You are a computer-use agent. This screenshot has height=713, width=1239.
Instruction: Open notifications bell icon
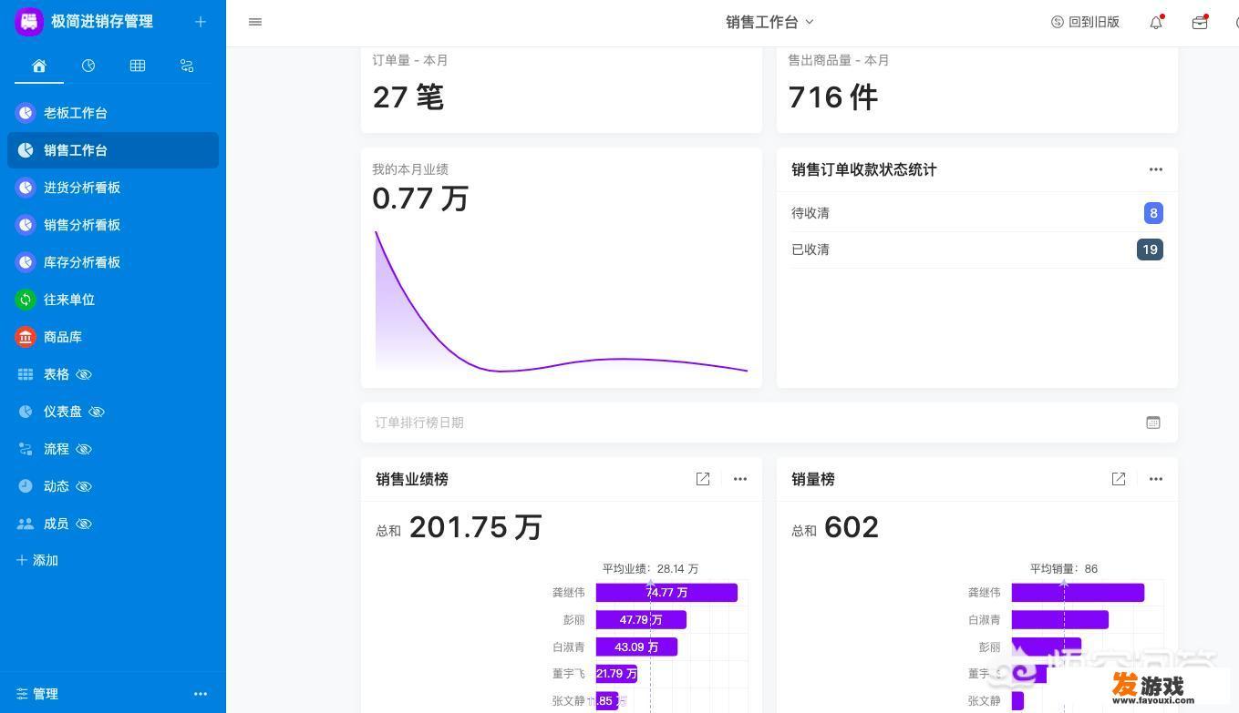(1156, 22)
